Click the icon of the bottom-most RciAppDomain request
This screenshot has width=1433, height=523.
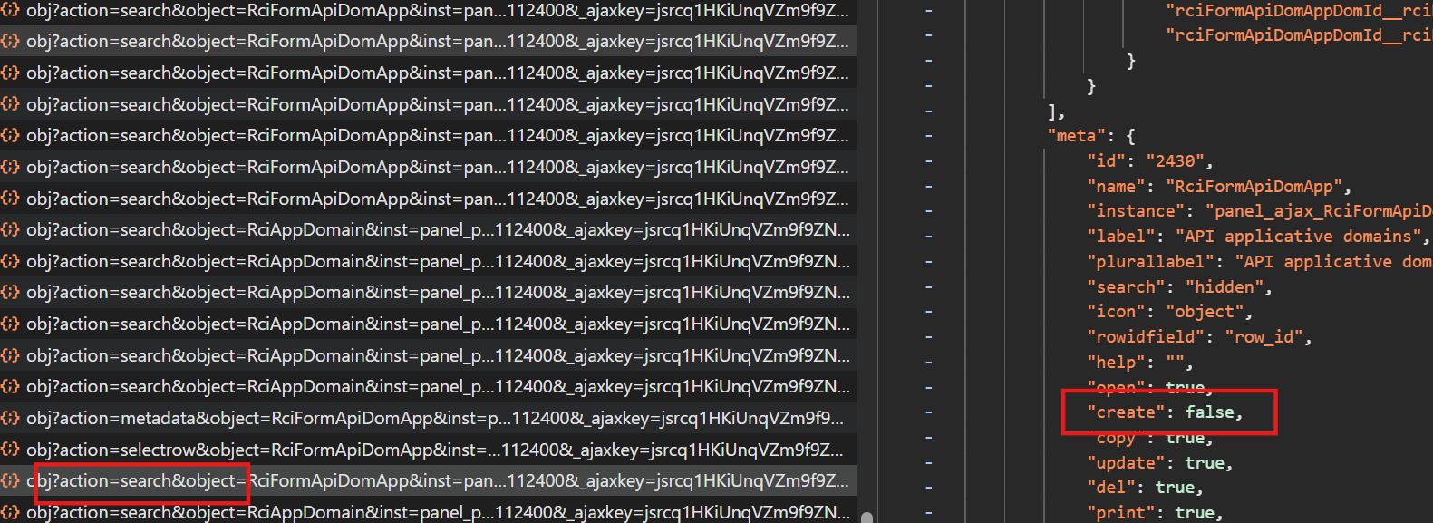click(x=10, y=512)
